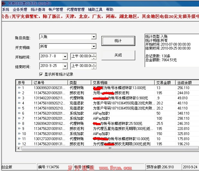Viewport: 199px width, 171px height.
Task: Open the 结束时间 date picker dropdown
Action: pyautogui.click(x=66, y=66)
